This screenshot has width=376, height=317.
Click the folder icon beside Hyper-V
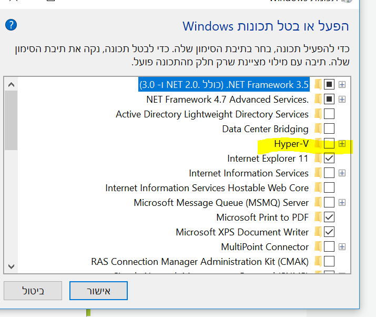pos(318,144)
